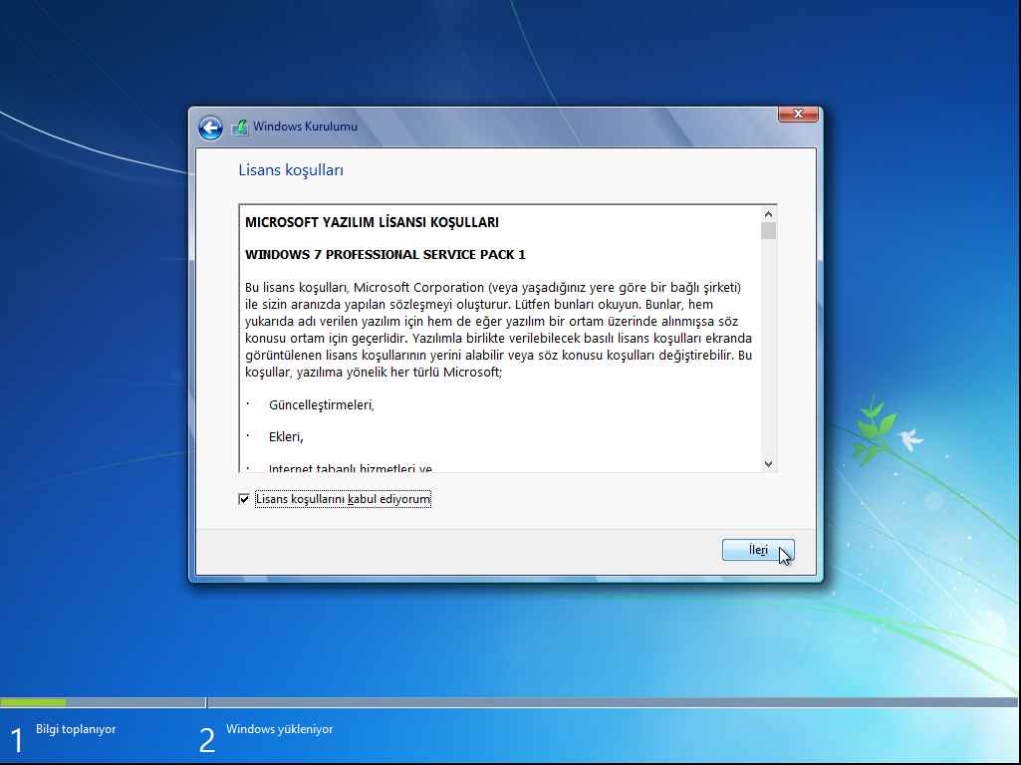Click the 'Ekleri,' bullet line
The width and height of the screenshot is (1021, 765).
pyautogui.click(x=287, y=437)
